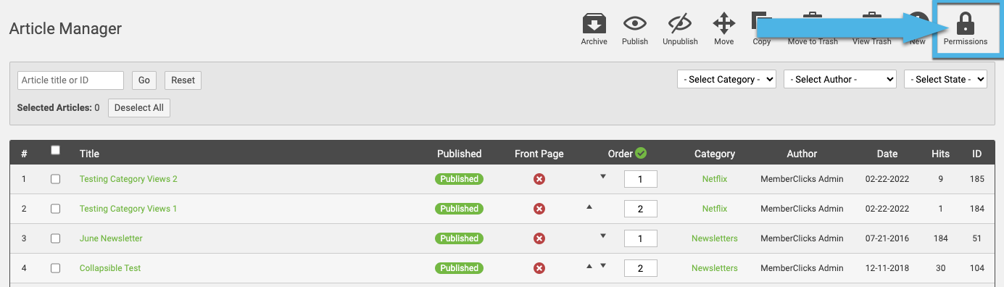Screen dimensions: 1004x287
Task: Sort by the Published column header
Action: click(459, 154)
